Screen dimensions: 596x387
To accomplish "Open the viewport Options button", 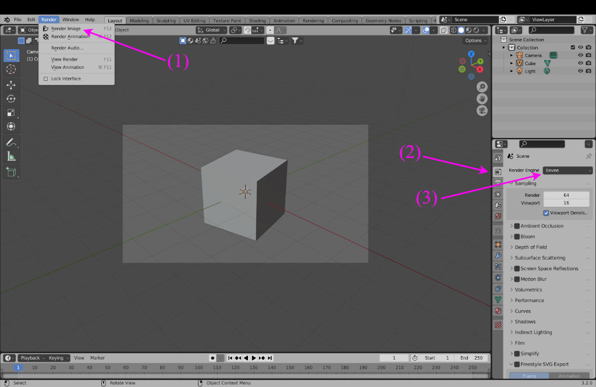I will pyautogui.click(x=476, y=41).
